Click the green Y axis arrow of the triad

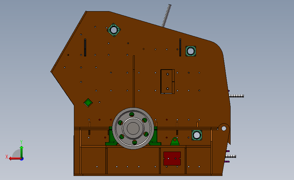(22, 152)
